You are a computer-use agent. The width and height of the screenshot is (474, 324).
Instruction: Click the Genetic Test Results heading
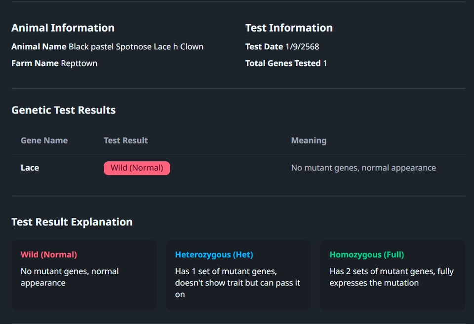pyautogui.click(x=63, y=110)
